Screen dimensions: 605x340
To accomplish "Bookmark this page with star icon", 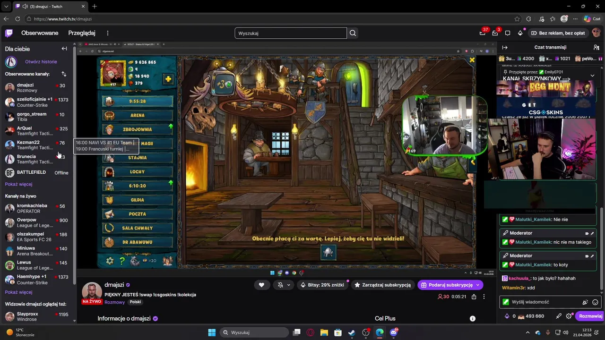I will [x=517, y=19].
